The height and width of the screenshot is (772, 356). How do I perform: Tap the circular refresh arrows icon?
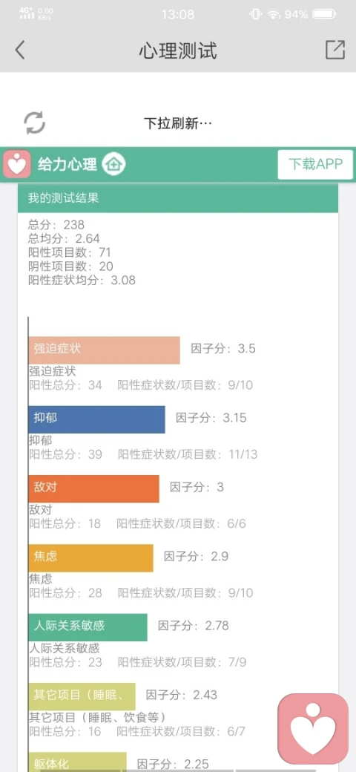tap(34, 122)
